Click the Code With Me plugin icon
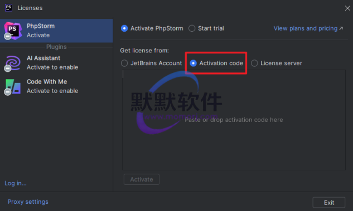This screenshot has width=353, height=211. point(13,87)
